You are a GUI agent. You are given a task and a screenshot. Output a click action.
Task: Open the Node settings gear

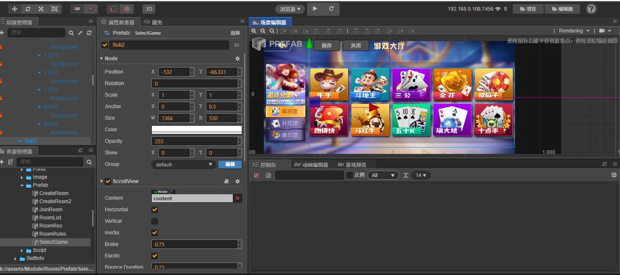point(238,59)
